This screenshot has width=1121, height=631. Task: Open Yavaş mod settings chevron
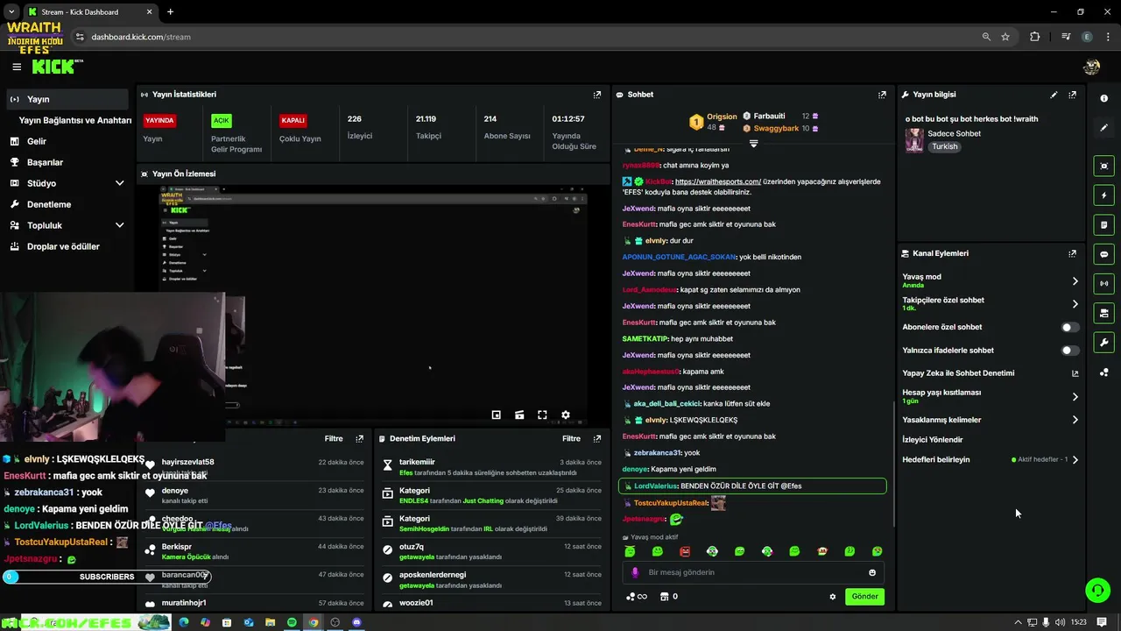click(x=1075, y=281)
